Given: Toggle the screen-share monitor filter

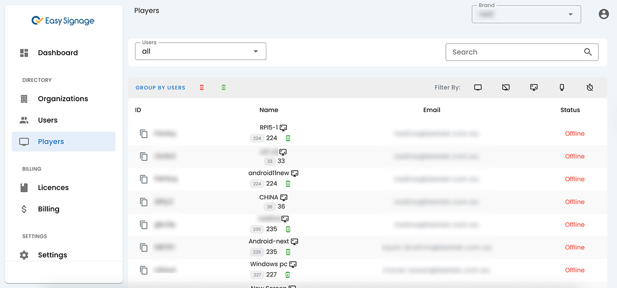Looking at the screenshot, I should click(x=534, y=87).
